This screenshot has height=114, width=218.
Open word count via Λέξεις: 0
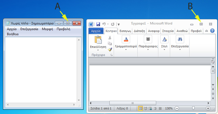pos(122,108)
